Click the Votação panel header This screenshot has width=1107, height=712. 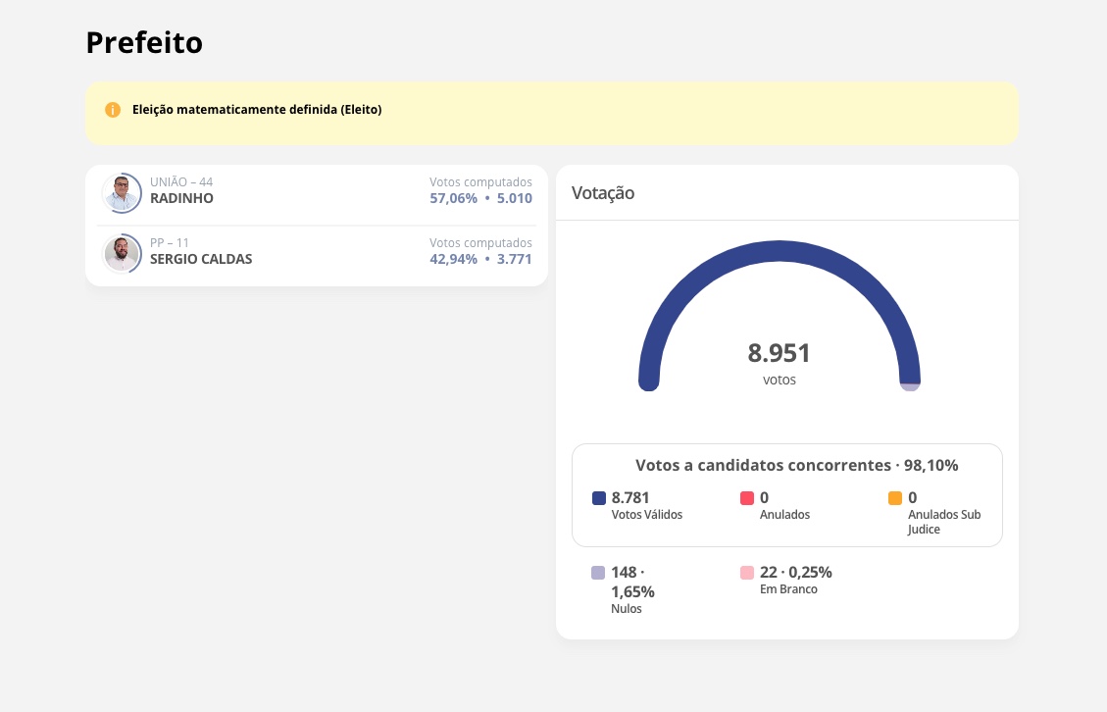603,193
